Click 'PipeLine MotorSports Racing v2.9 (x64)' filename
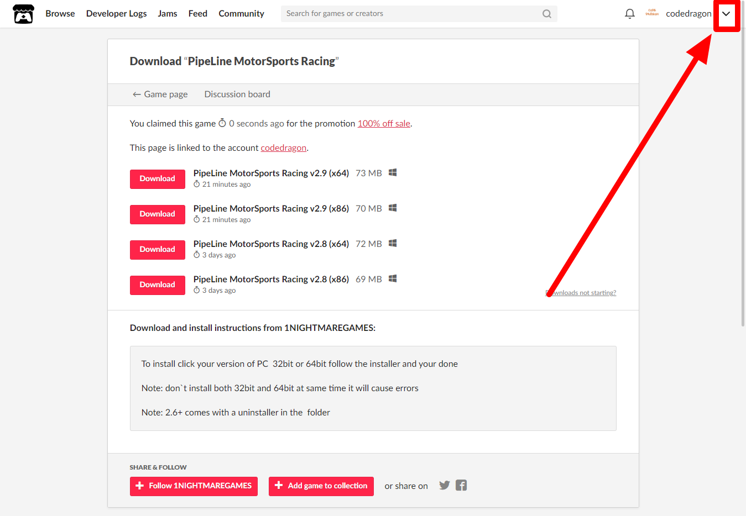This screenshot has height=516, width=746. coord(271,173)
